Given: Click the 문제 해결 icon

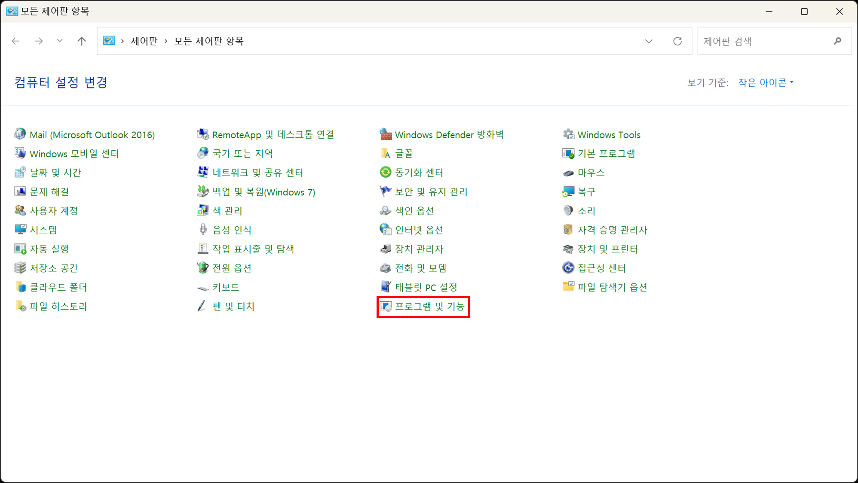Looking at the screenshot, I should point(20,191).
